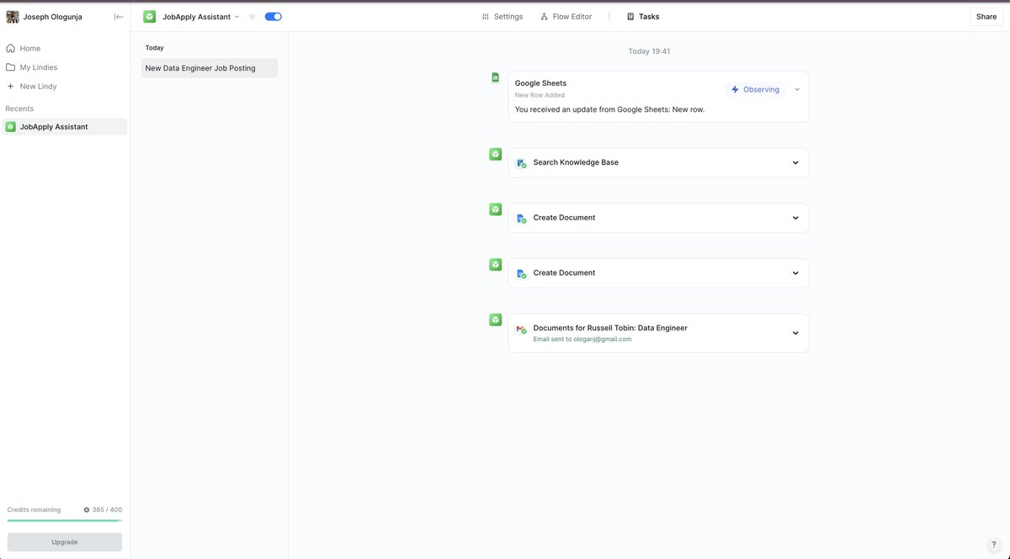Expand the Search Knowledge Base step
Screen dimensions: 1010x559
[x=795, y=163]
